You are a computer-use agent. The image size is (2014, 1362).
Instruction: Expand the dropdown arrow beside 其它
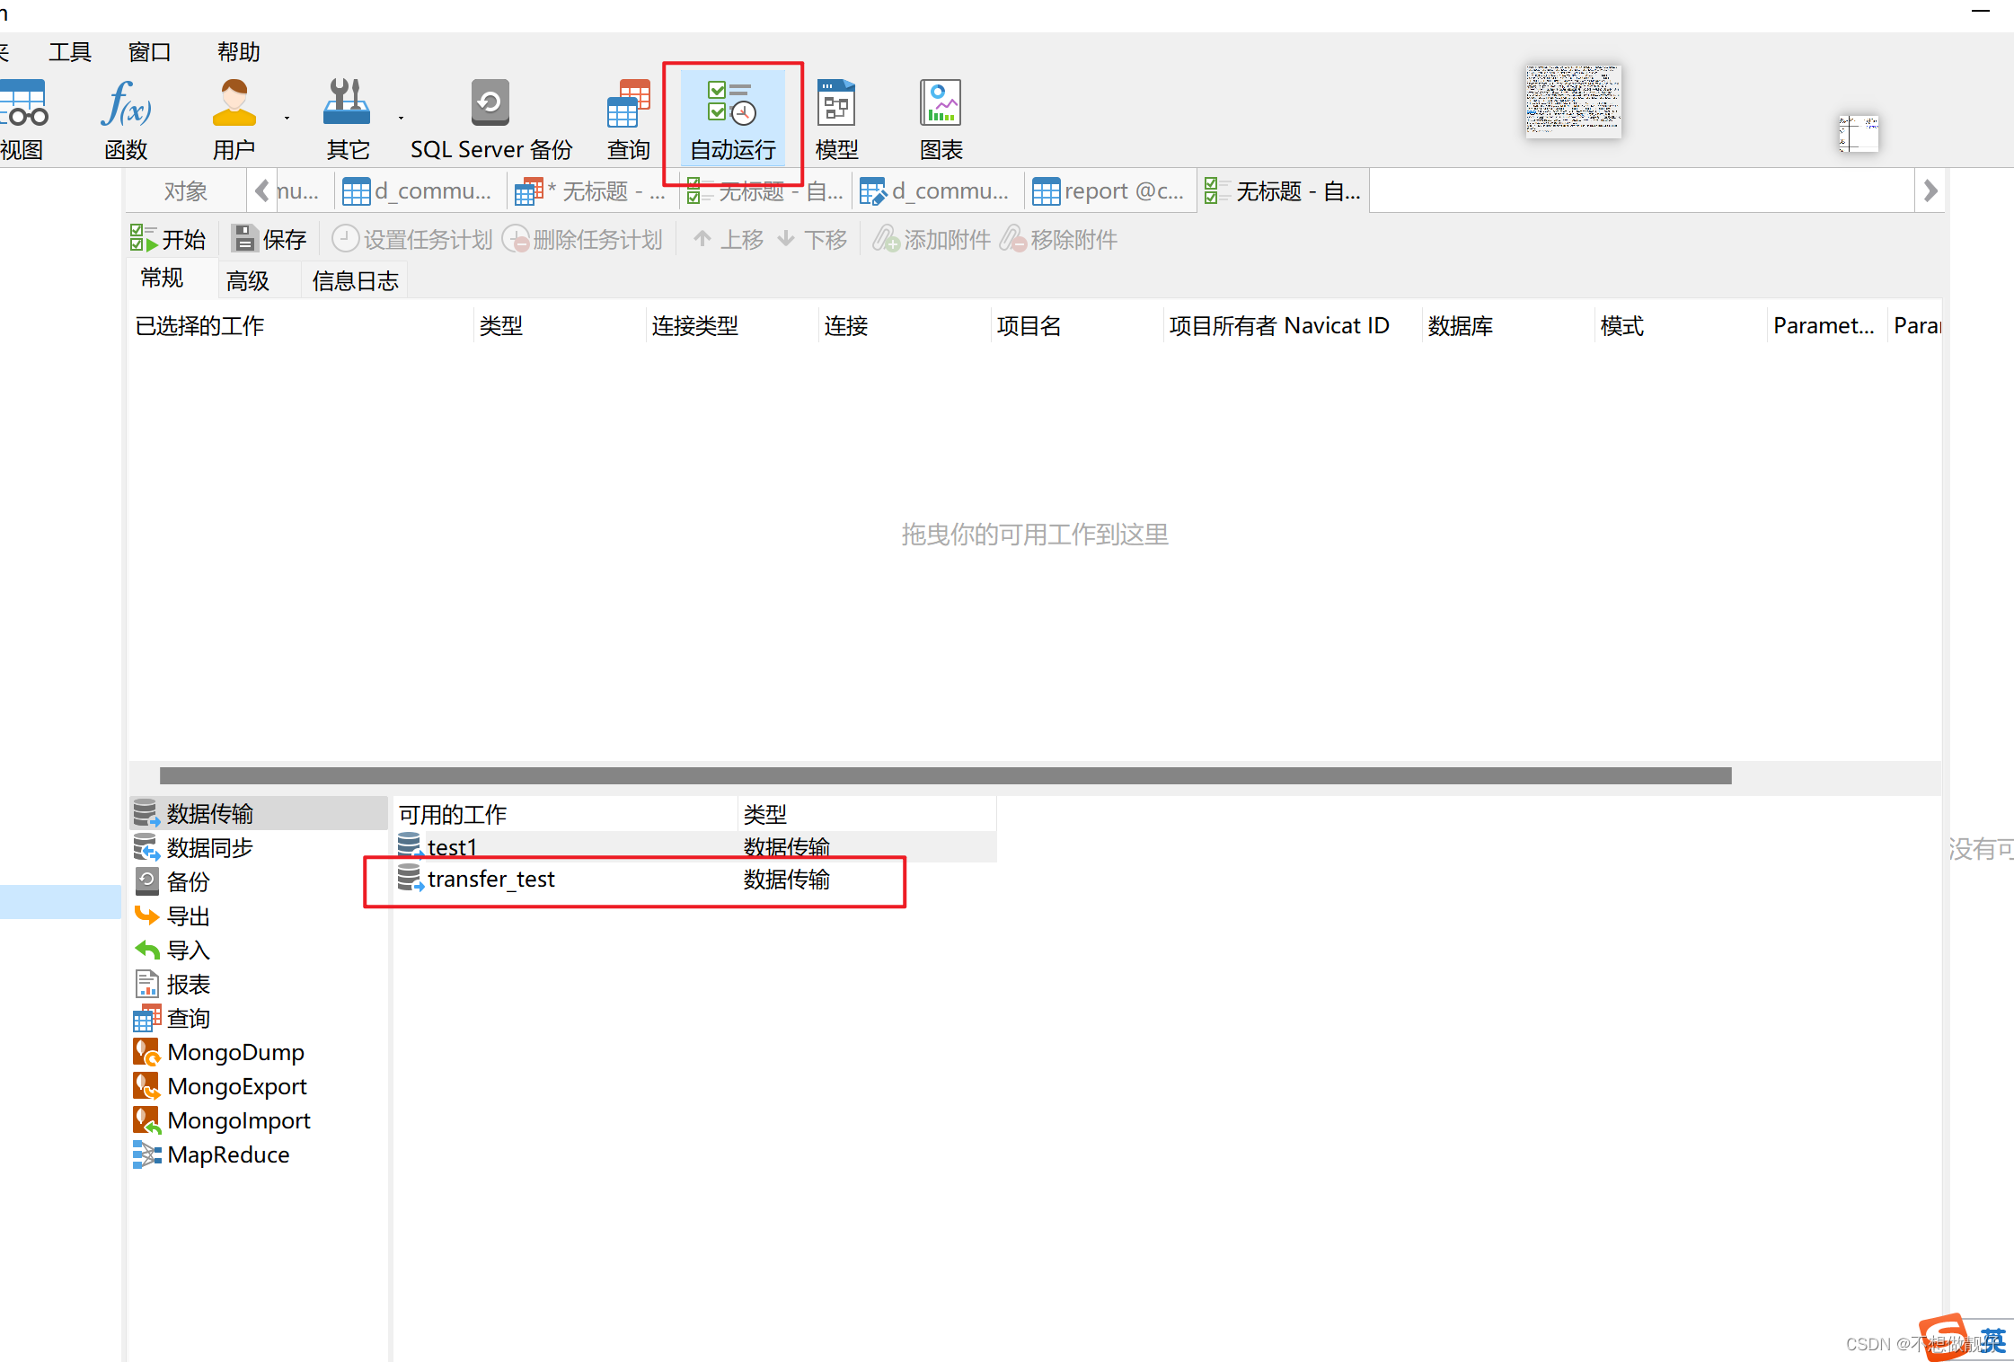(401, 119)
